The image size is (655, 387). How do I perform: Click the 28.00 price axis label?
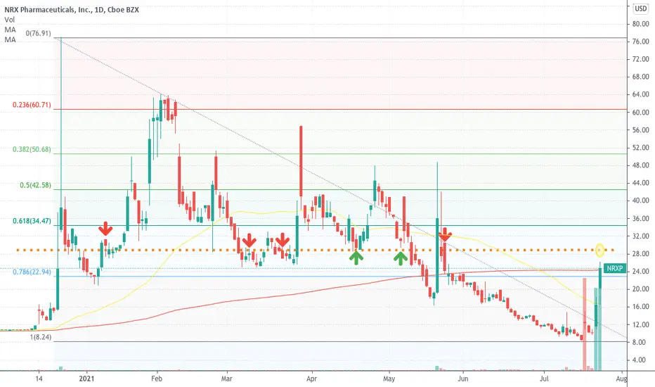[x=640, y=254]
